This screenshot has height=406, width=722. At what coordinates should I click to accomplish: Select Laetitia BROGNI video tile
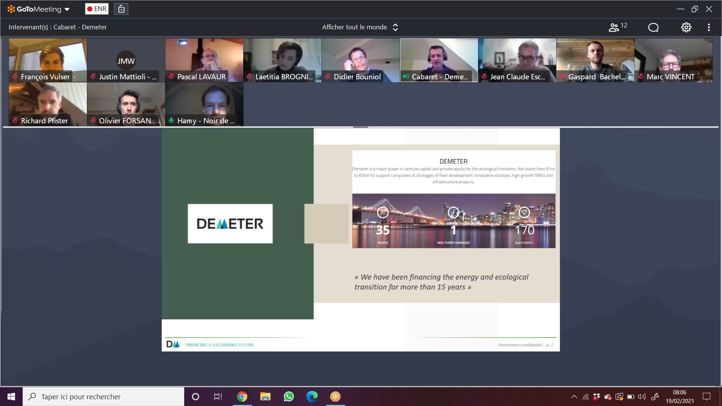282,60
